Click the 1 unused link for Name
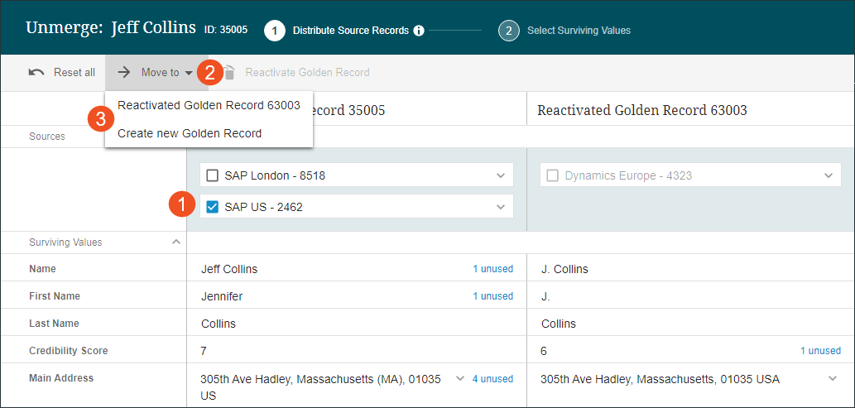855x408 pixels. [x=492, y=269]
